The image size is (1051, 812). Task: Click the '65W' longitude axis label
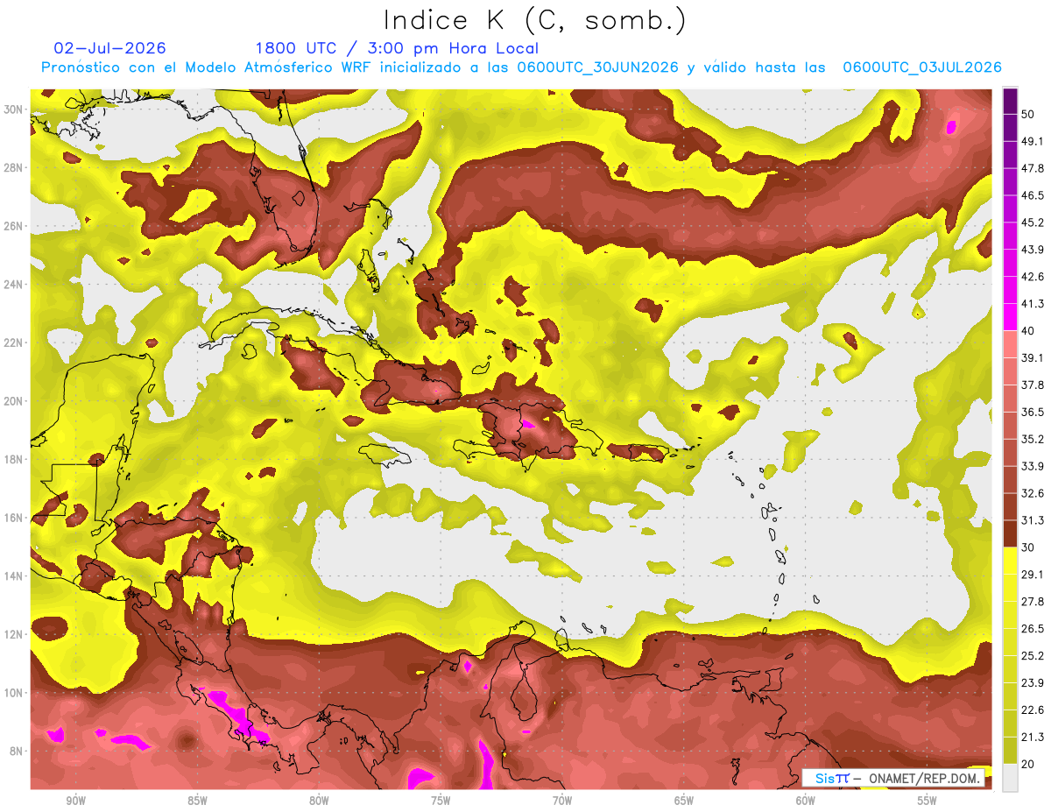pos(684,801)
